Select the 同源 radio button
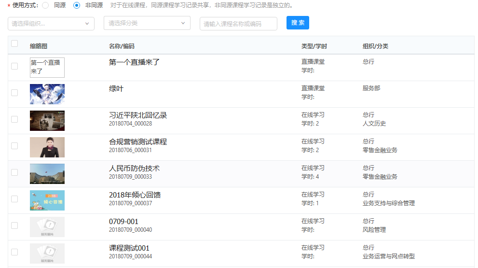 [45, 5]
